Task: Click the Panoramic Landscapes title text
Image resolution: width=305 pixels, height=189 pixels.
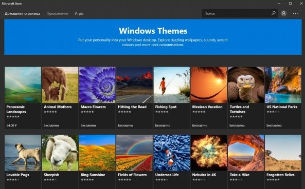Action: point(16,109)
